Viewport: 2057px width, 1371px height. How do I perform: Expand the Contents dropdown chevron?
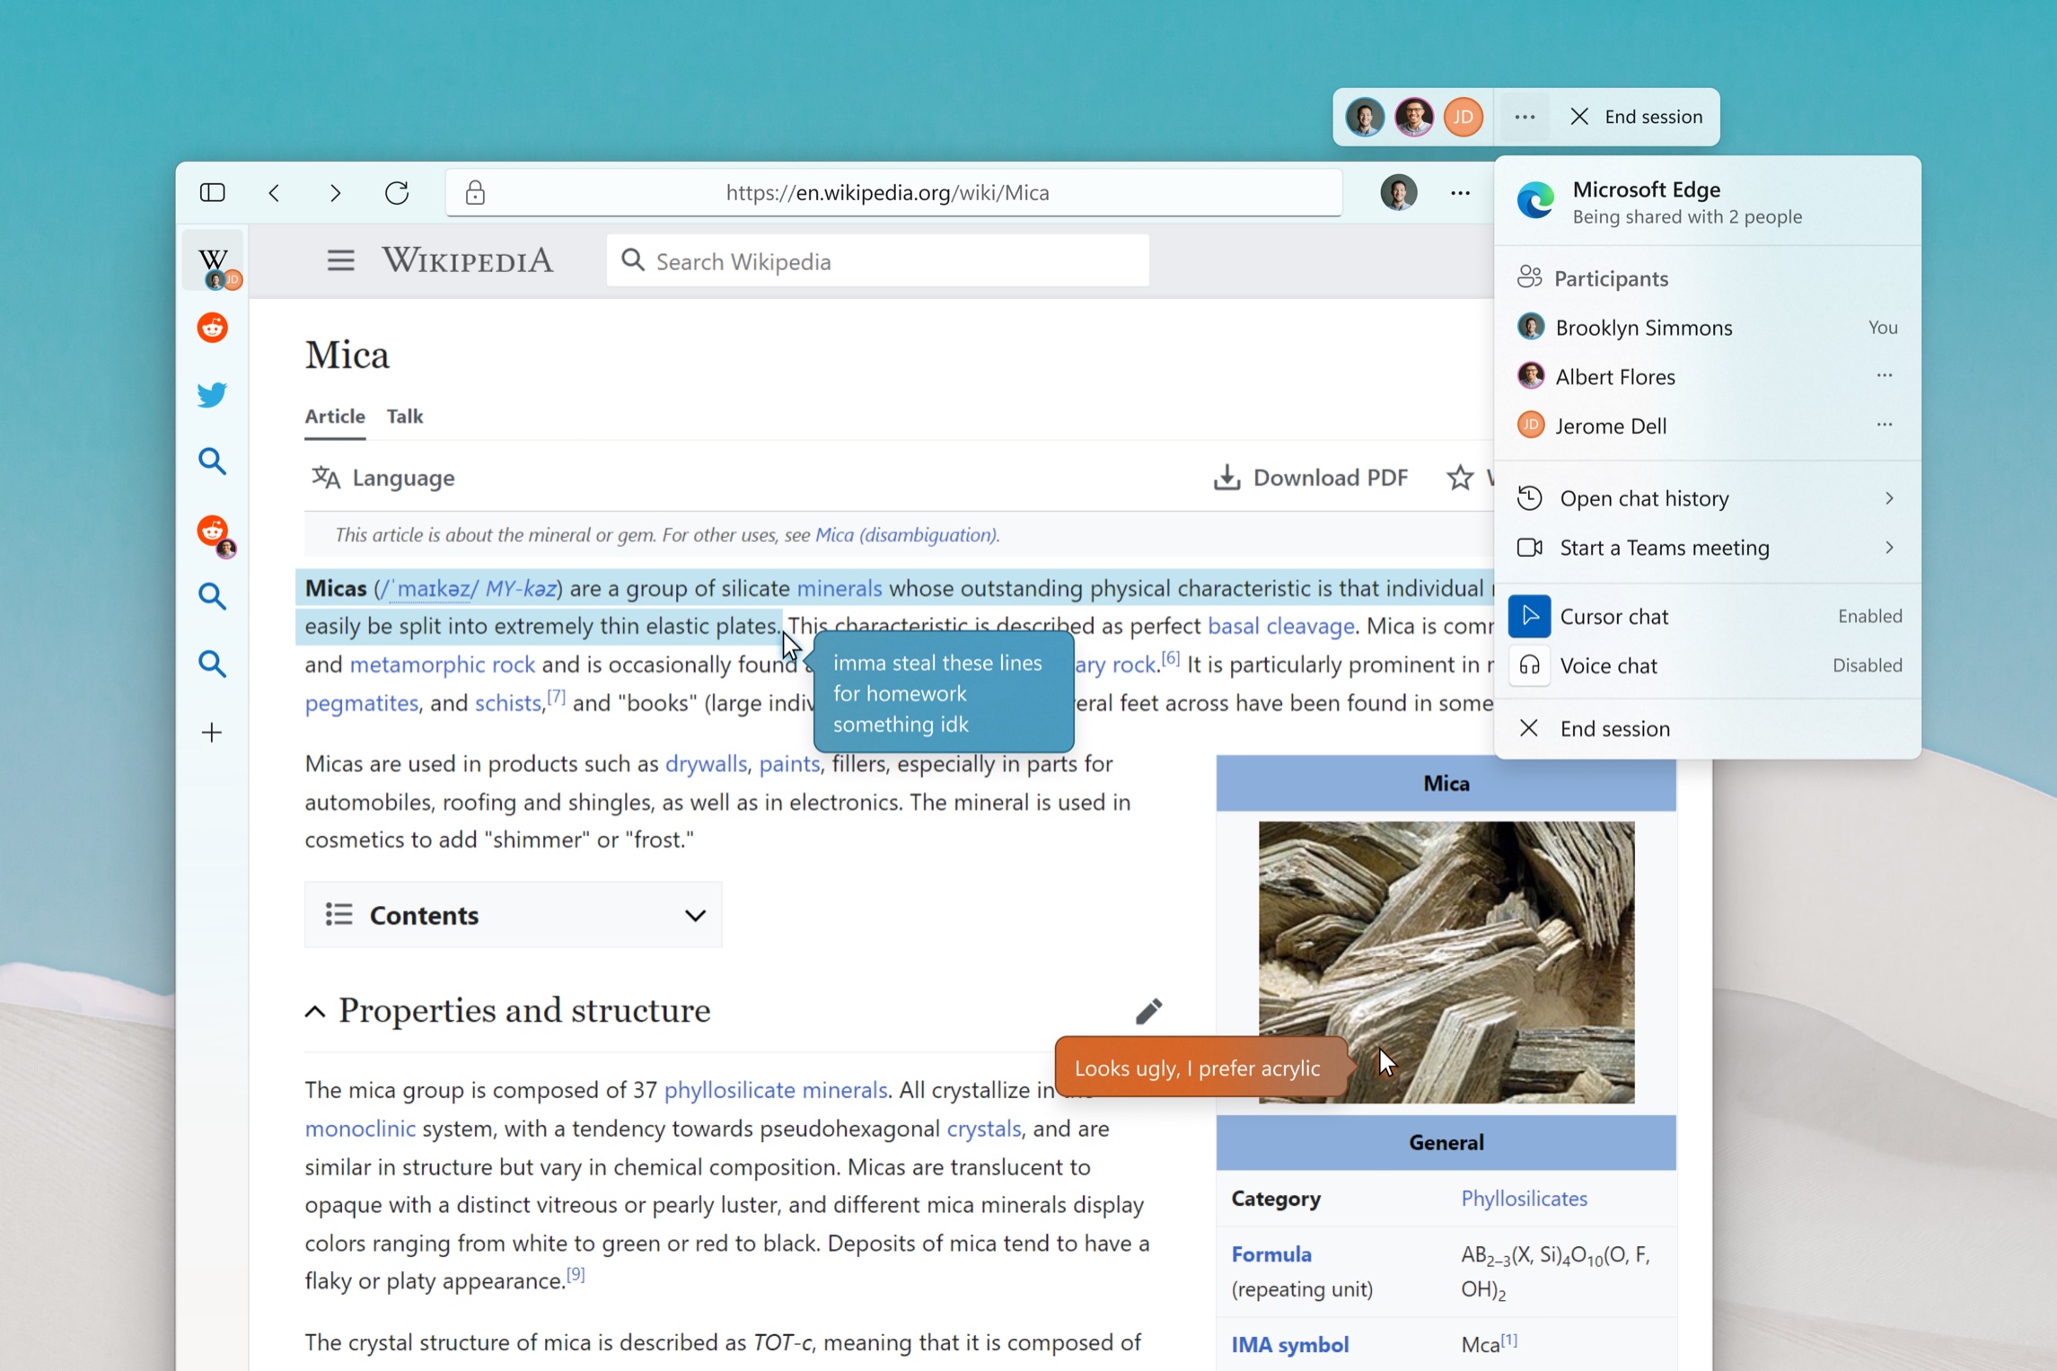(695, 915)
